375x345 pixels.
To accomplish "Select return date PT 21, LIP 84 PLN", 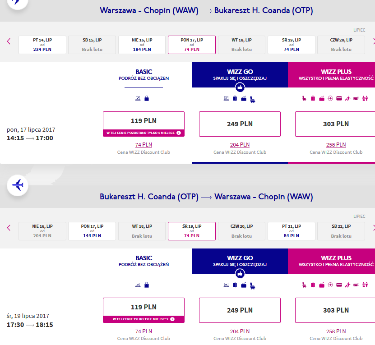I will pos(292,231).
